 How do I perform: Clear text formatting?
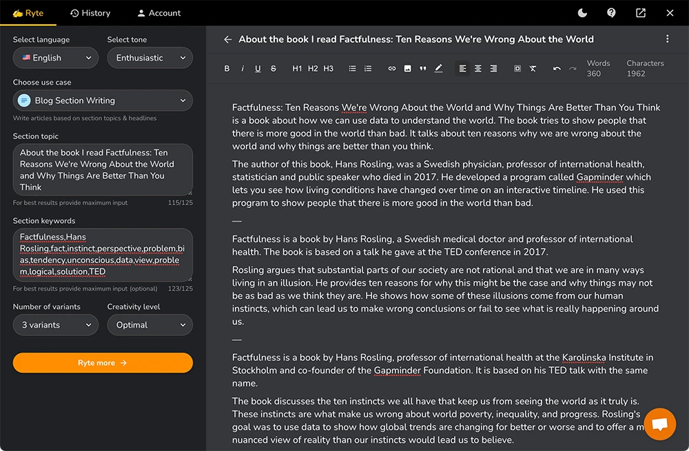pos(533,69)
